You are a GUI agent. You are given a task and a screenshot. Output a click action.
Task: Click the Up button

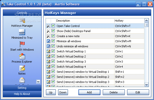[x=51, y=92]
